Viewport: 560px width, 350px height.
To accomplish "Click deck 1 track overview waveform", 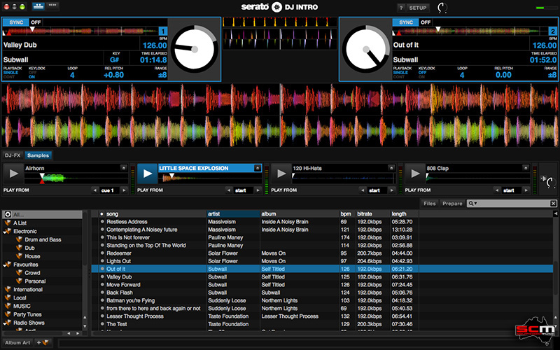I will coord(80,31).
